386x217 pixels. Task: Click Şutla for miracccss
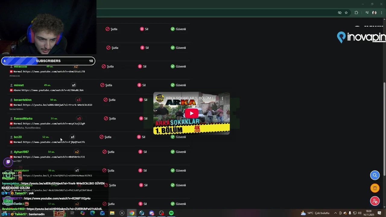click(108, 66)
